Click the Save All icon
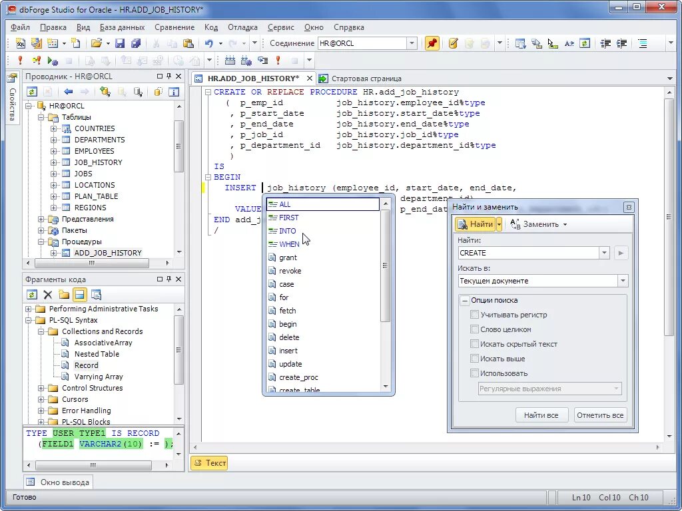682x511 pixels. tap(136, 43)
